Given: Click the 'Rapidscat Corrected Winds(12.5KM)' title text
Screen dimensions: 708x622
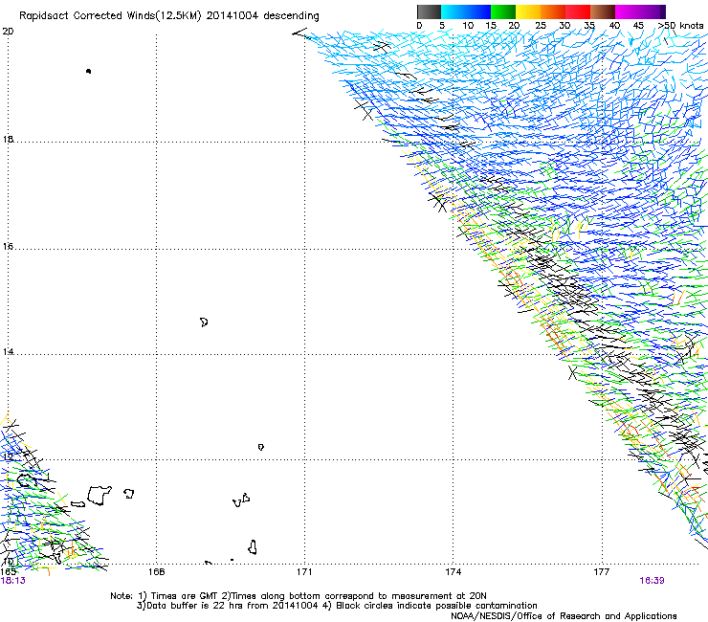Looking at the screenshot, I should 110,16.
